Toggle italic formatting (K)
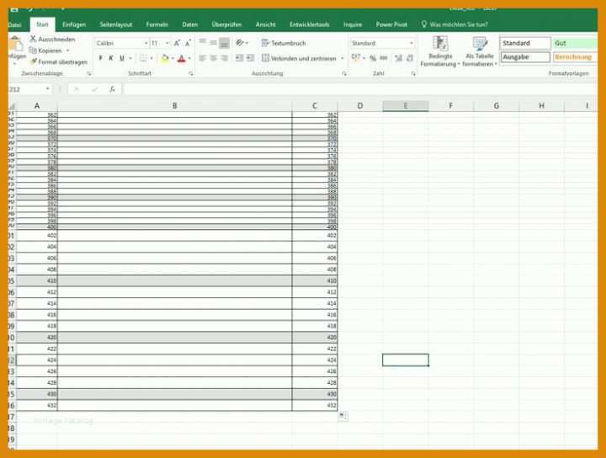This screenshot has width=606, height=458. [111, 58]
